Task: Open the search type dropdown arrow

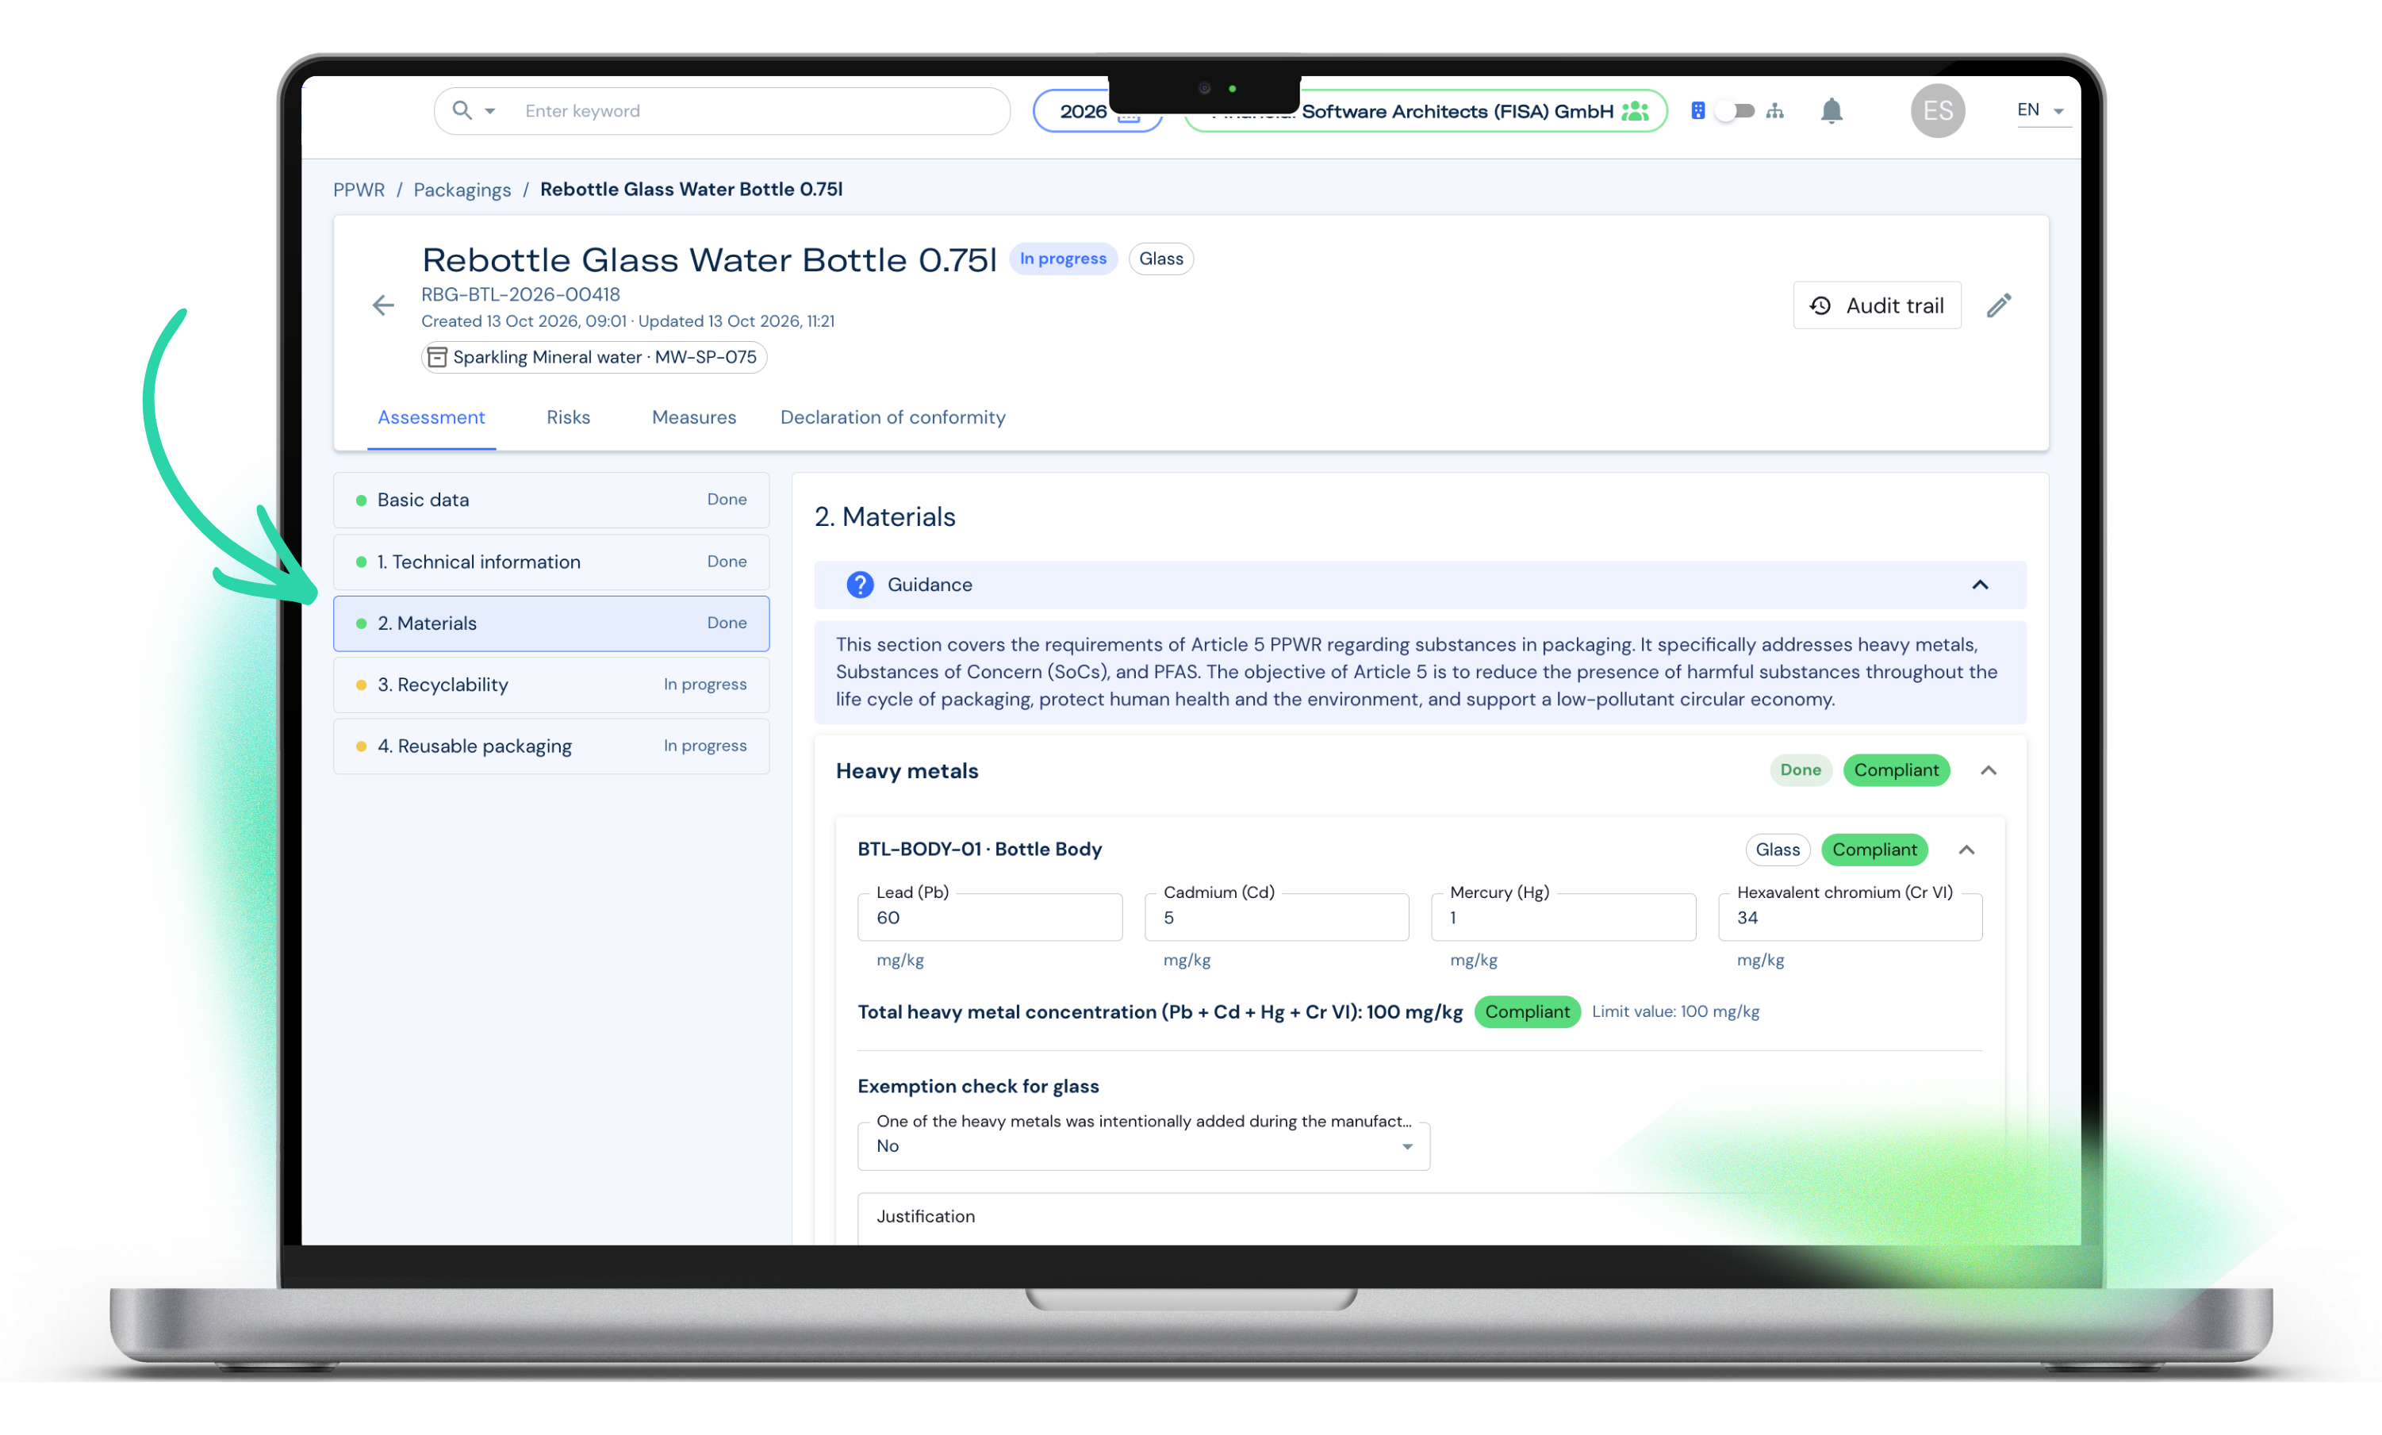Action: click(x=490, y=111)
